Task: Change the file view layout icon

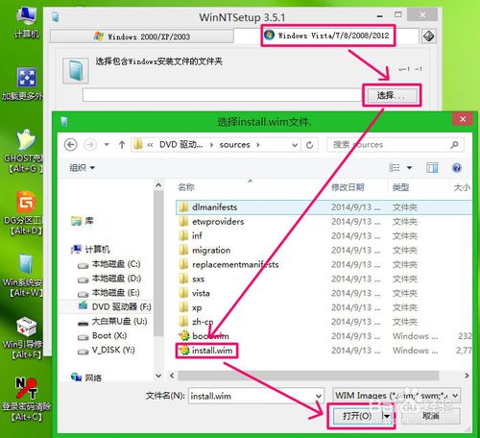Action: (395, 167)
